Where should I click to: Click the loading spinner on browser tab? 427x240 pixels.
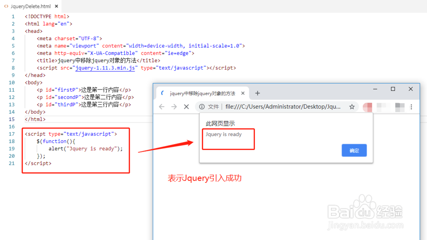pyautogui.click(x=163, y=93)
